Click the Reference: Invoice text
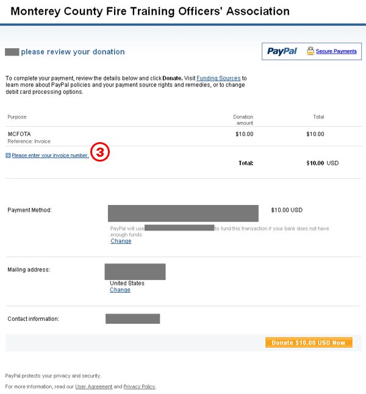 pos(29,141)
